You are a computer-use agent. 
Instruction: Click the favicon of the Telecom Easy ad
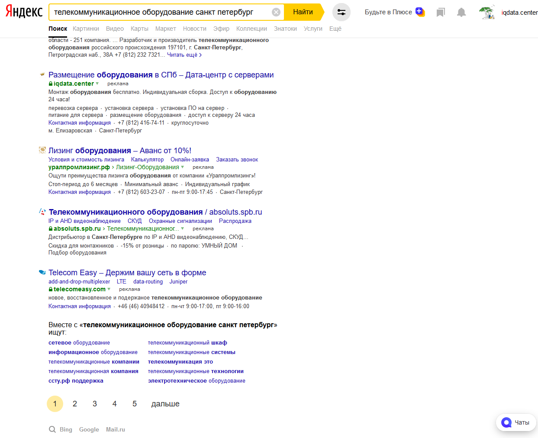tap(42, 272)
